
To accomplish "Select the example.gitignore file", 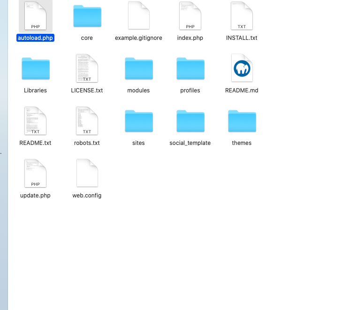I will point(138,16).
